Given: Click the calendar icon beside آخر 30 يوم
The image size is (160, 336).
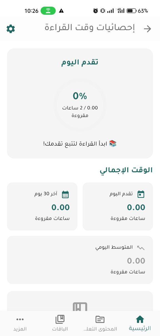Looking at the screenshot, I should [x=65, y=194].
